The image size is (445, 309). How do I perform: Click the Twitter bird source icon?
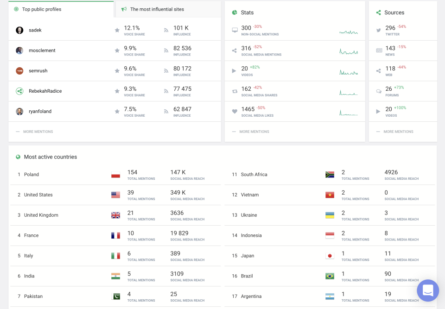(379, 30)
